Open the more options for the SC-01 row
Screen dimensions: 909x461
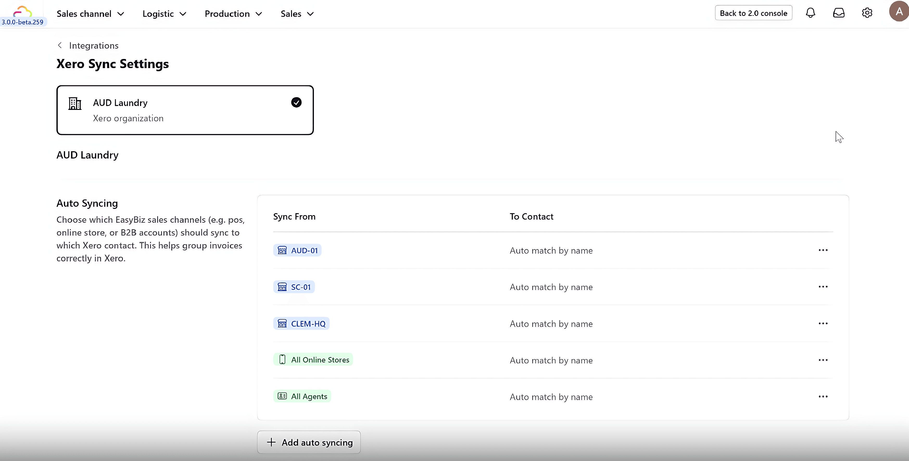point(823,287)
